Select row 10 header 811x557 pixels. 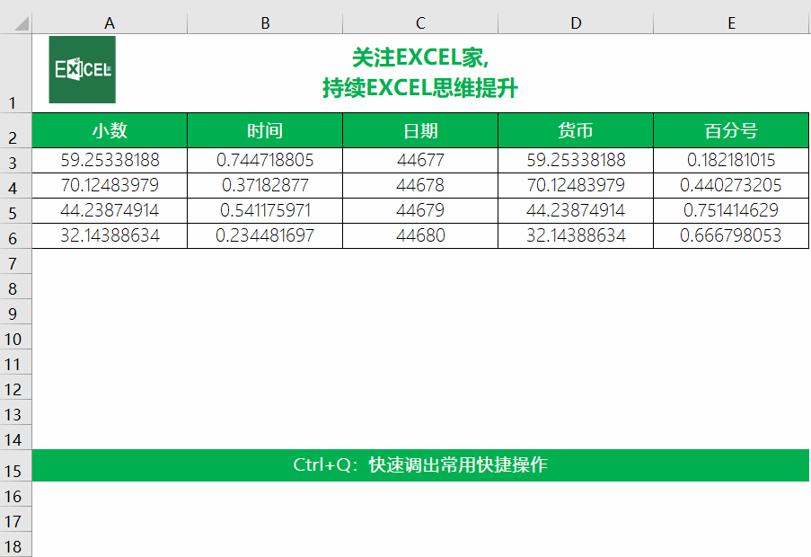click(x=15, y=337)
